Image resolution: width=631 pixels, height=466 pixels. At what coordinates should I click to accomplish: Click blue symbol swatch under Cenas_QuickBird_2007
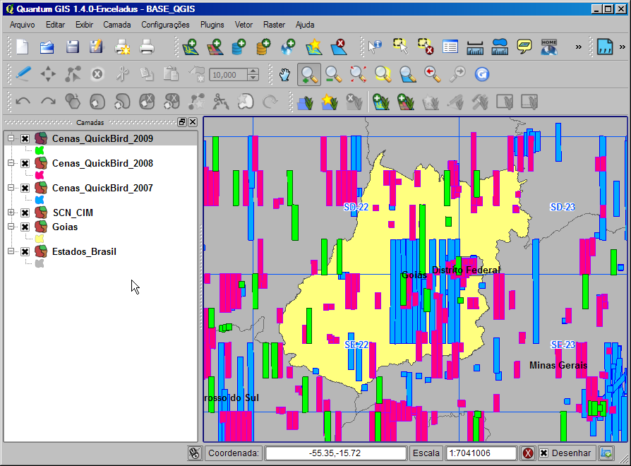point(39,200)
